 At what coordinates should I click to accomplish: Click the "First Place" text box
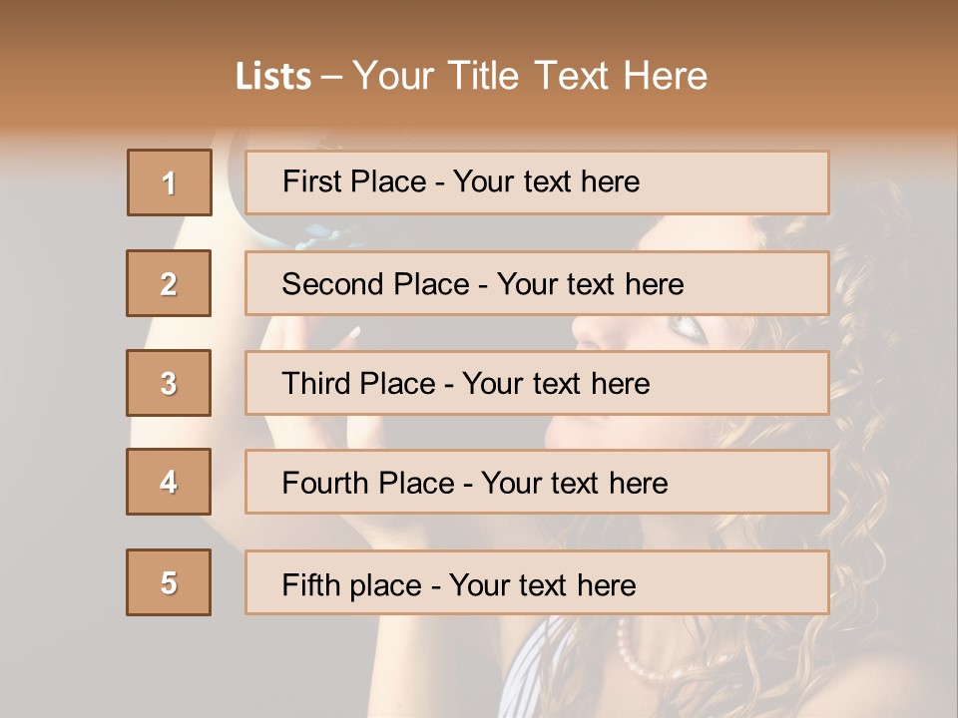tap(537, 182)
